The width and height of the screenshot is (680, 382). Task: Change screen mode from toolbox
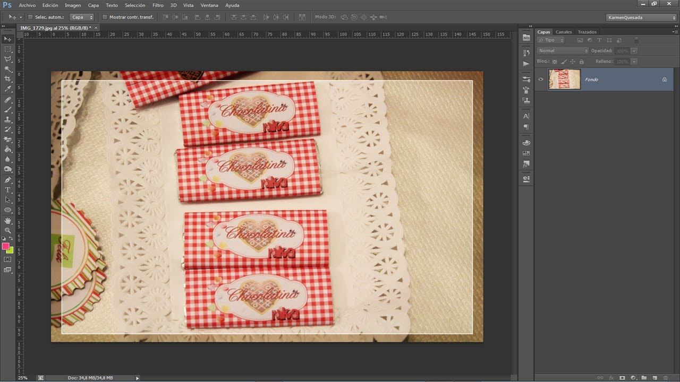[8, 270]
